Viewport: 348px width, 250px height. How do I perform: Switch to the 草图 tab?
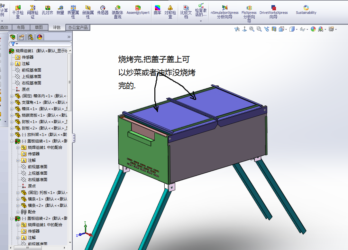coord(39,27)
